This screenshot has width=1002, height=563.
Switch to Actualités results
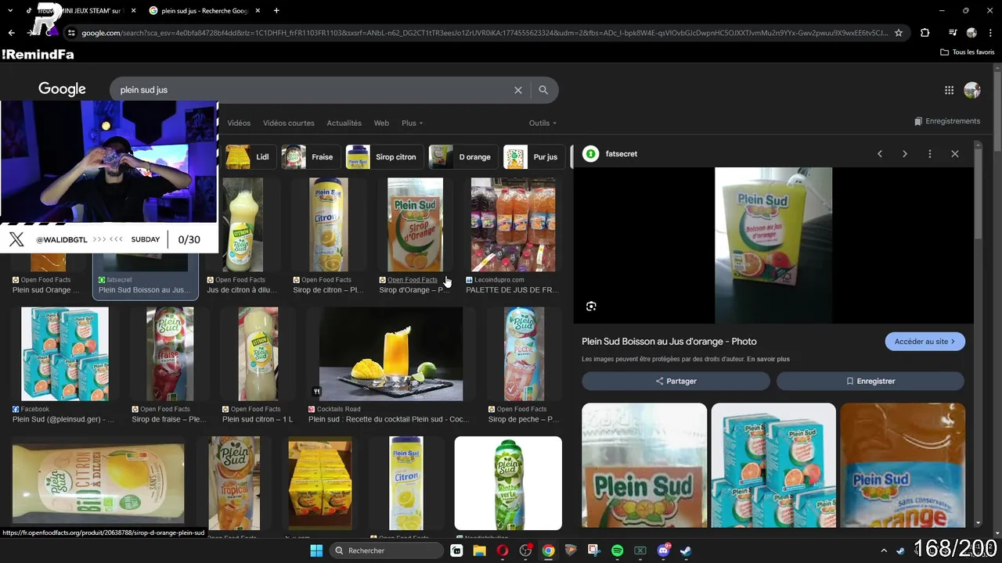[x=344, y=123]
